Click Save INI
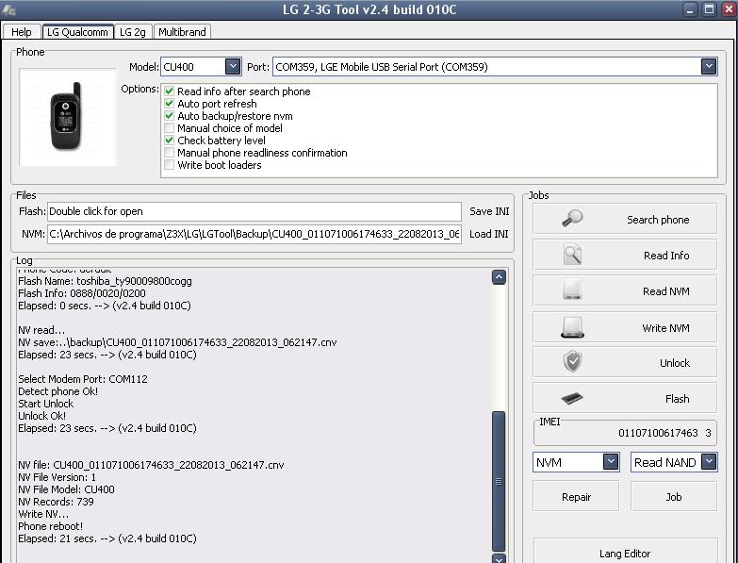 489,211
